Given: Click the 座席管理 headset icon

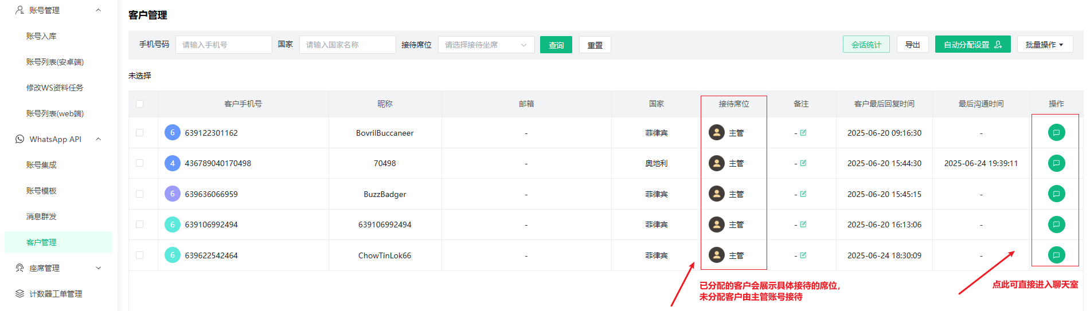Looking at the screenshot, I should (x=19, y=268).
